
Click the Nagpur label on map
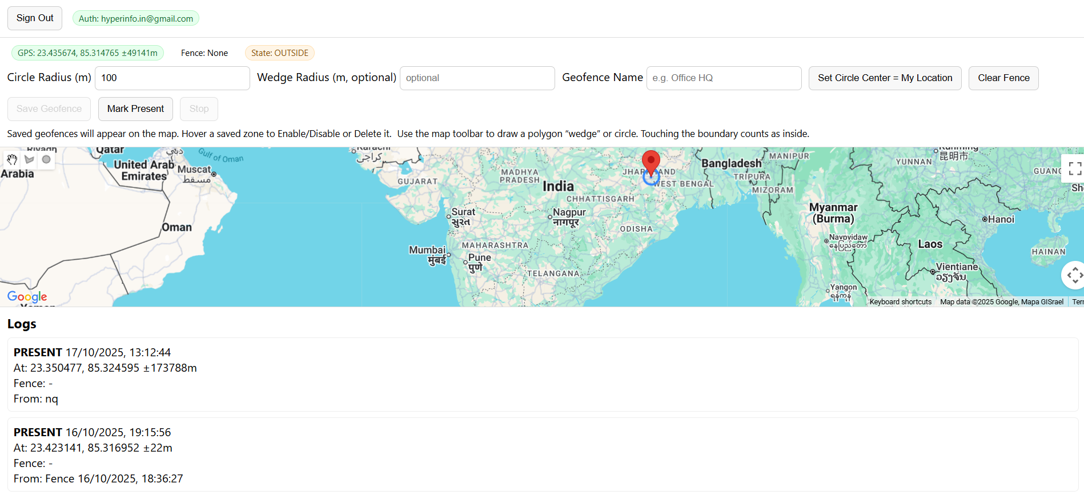569,217
